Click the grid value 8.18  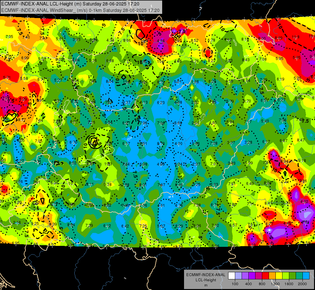point(245,39)
